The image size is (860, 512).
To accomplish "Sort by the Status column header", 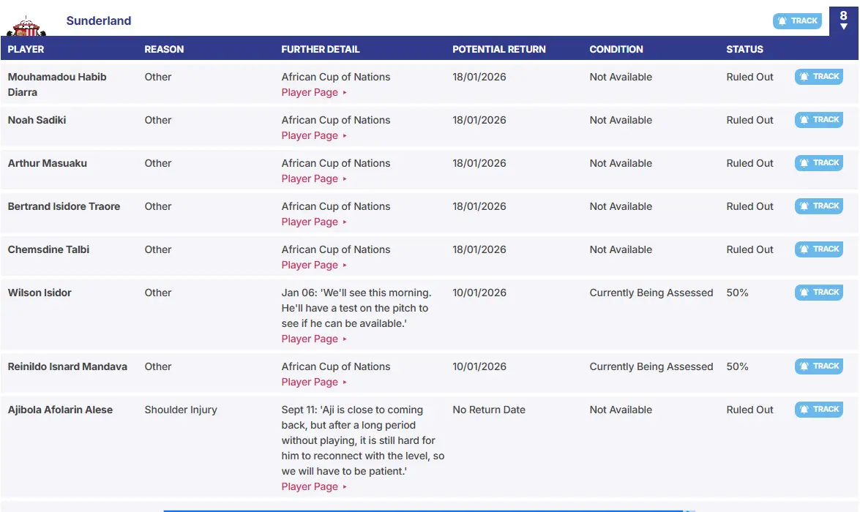I will (x=744, y=49).
